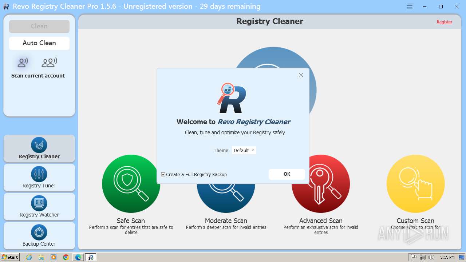Click the 3:15 PM clock
Viewport: 466px width, 262px height.
(x=447, y=257)
